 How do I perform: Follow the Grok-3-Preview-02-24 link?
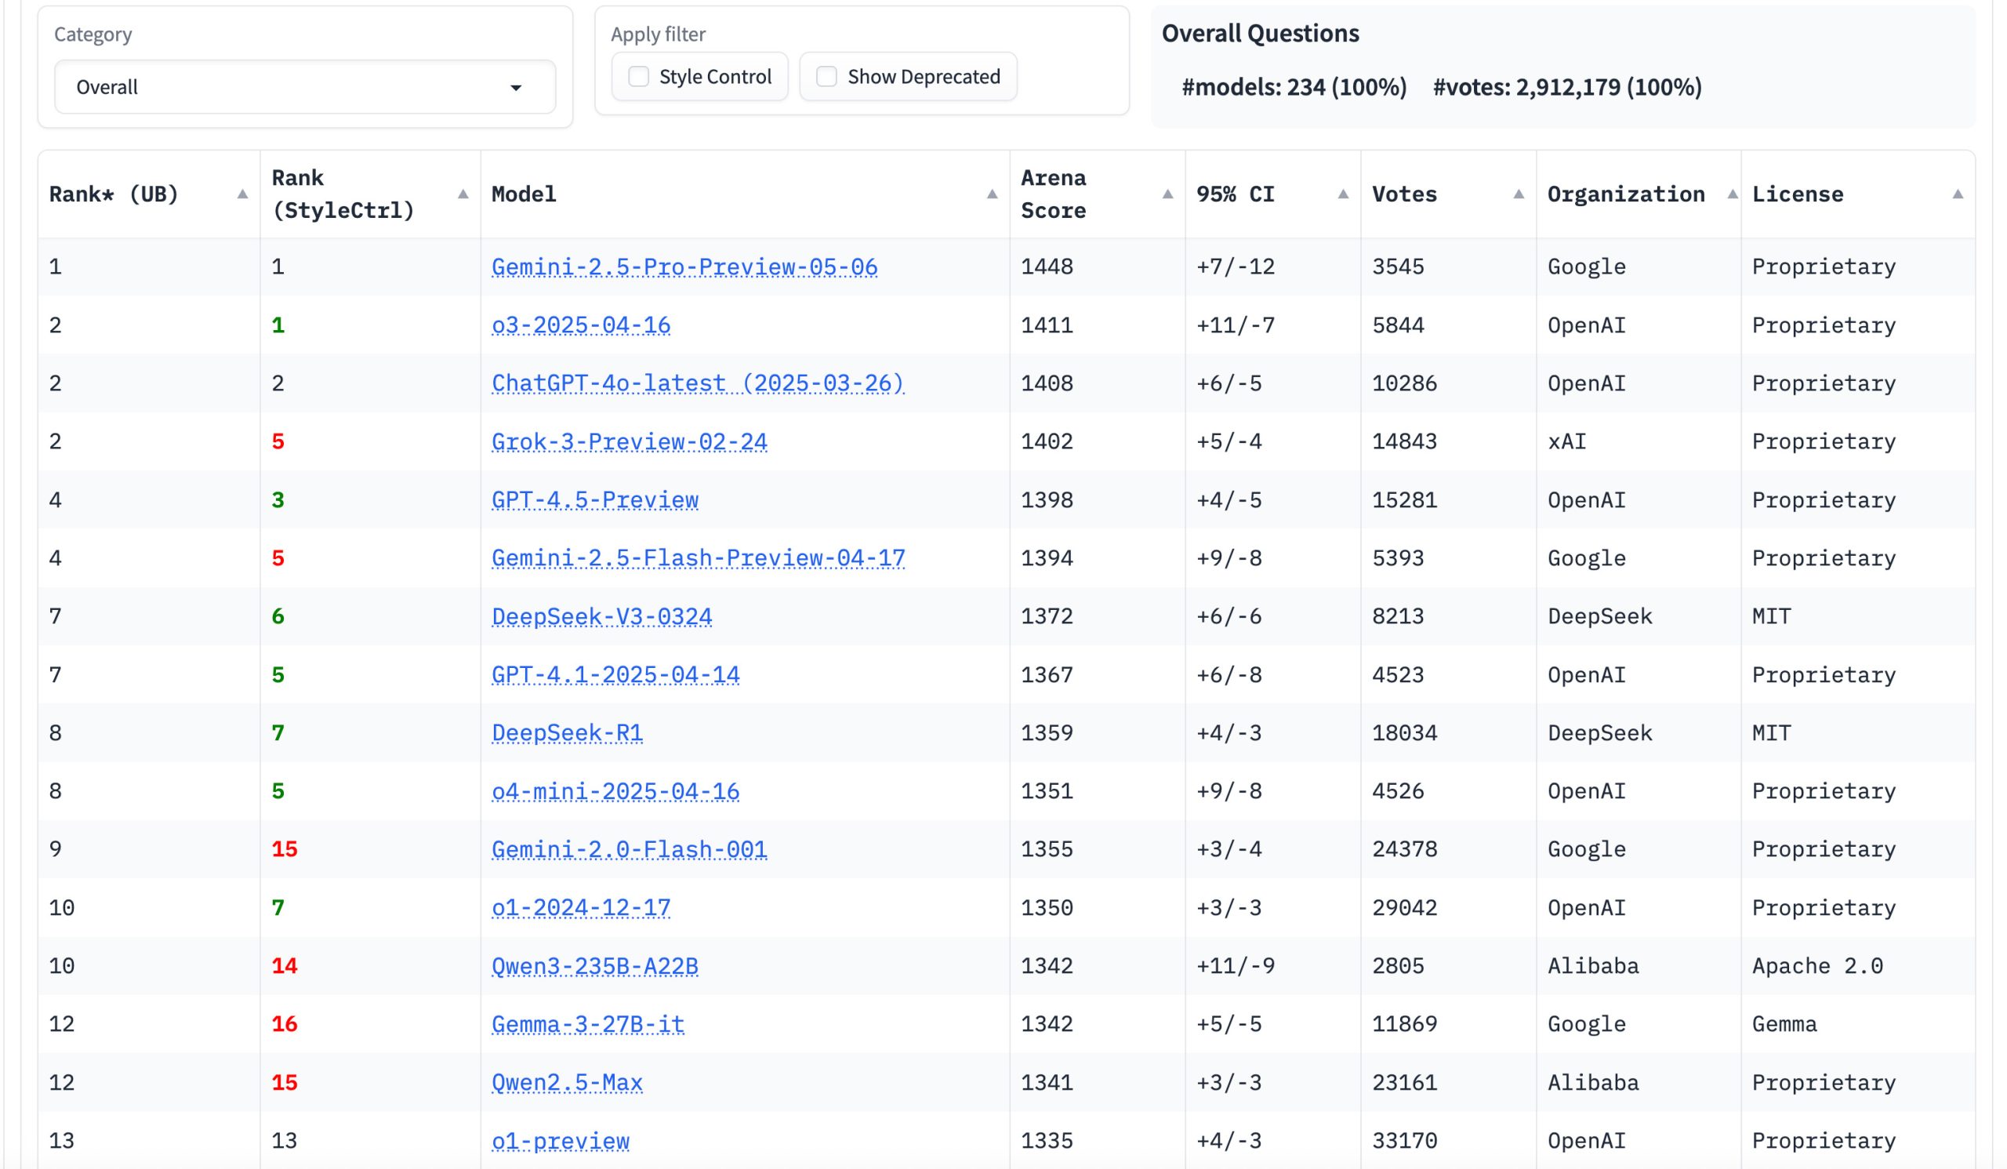pyautogui.click(x=630, y=441)
